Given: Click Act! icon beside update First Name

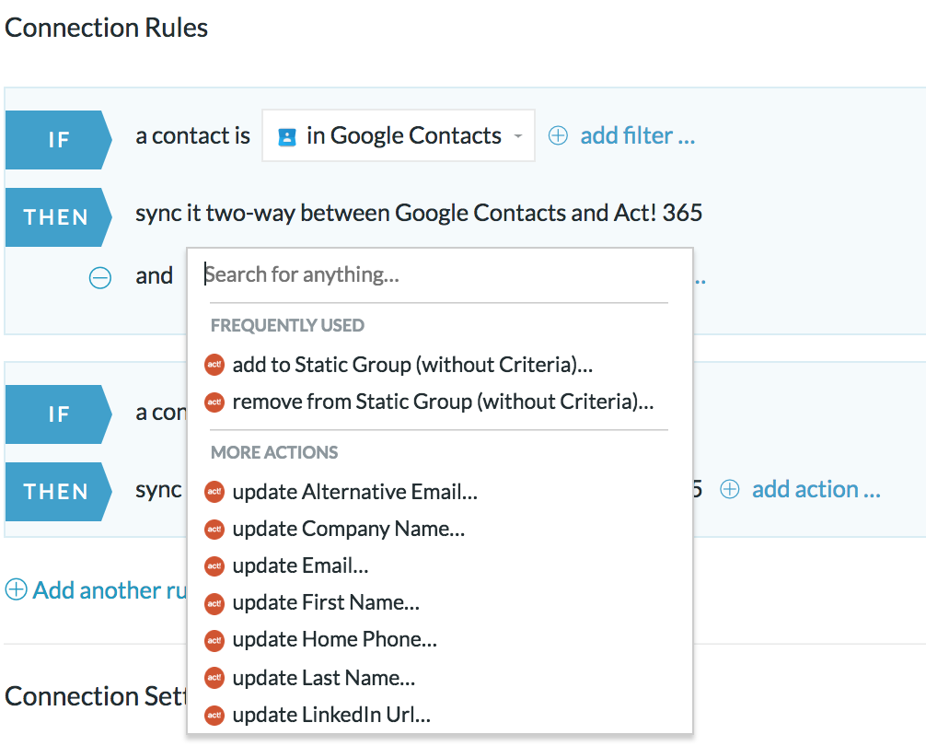Looking at the screenshot, I should click(214, 603).
